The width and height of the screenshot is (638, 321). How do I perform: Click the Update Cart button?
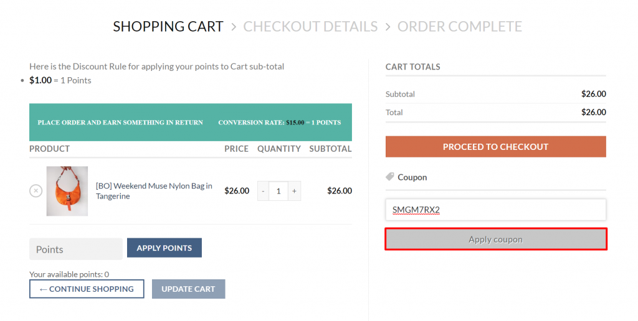[x=188, y=289]
